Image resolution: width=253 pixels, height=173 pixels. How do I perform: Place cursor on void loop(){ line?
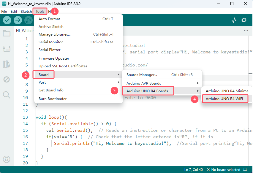point(51,117)
